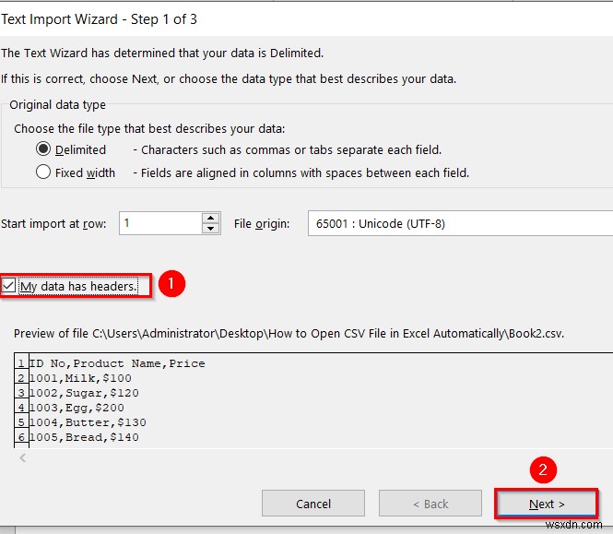Select the Fixed width radio button

[43, 172]
